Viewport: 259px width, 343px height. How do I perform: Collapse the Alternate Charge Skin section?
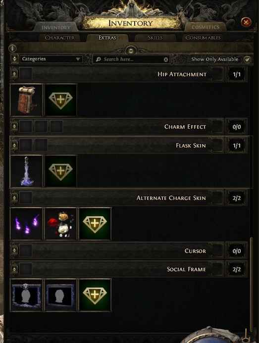(x=14, y=198)
